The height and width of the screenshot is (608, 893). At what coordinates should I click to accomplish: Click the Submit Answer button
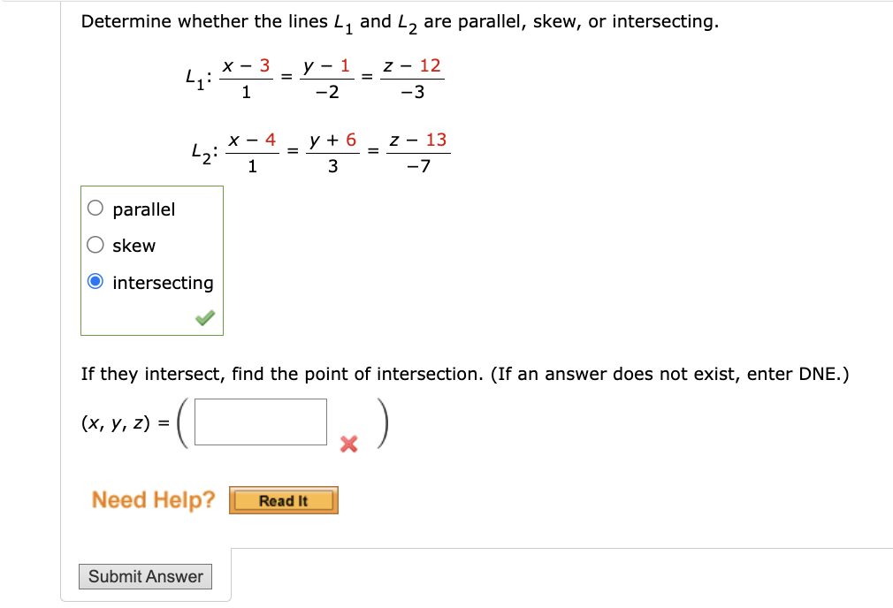click(x=146, y=576)
